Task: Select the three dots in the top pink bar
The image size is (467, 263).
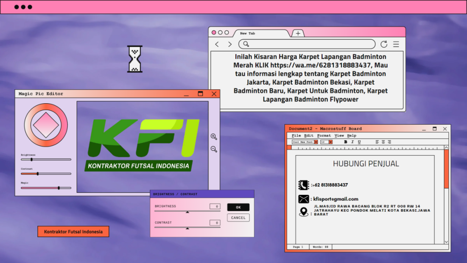Action: click(x=23, y=7)
